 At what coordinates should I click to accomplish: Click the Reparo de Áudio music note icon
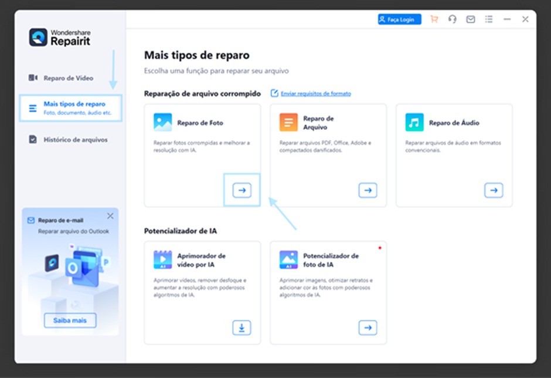coord(414,123)
